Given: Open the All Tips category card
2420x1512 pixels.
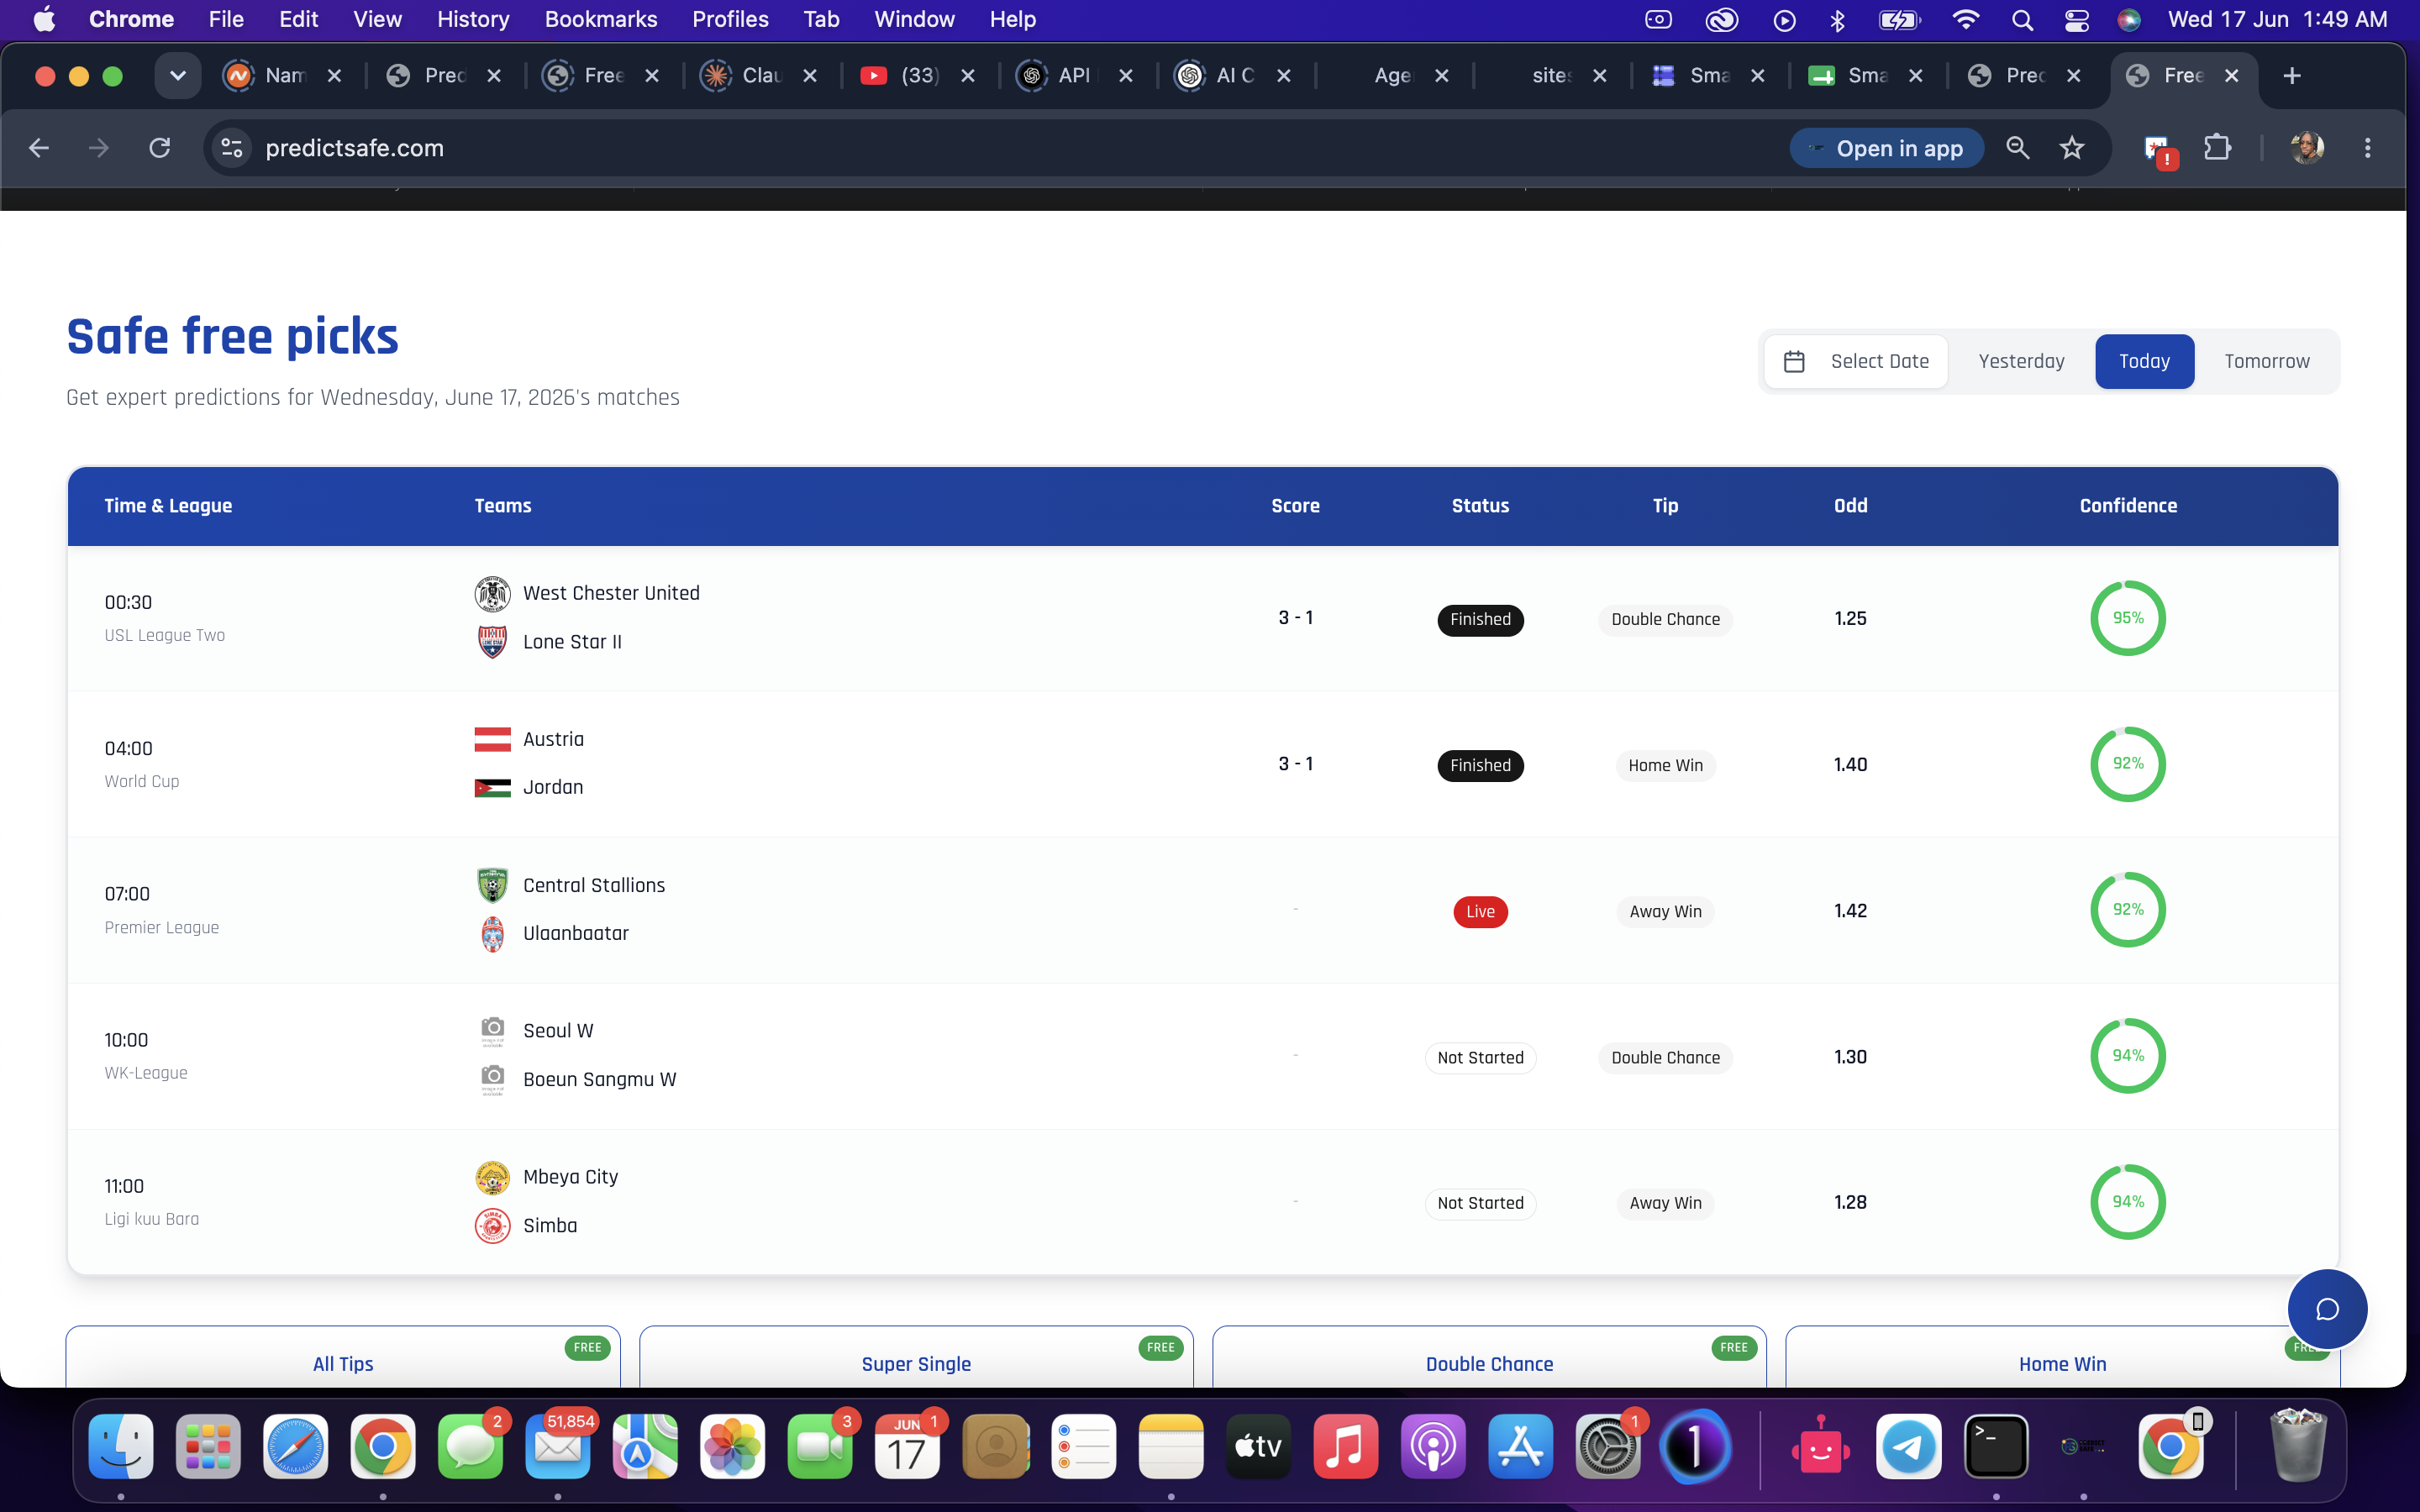Looking at the screenshot, I should pos(343,1357).
